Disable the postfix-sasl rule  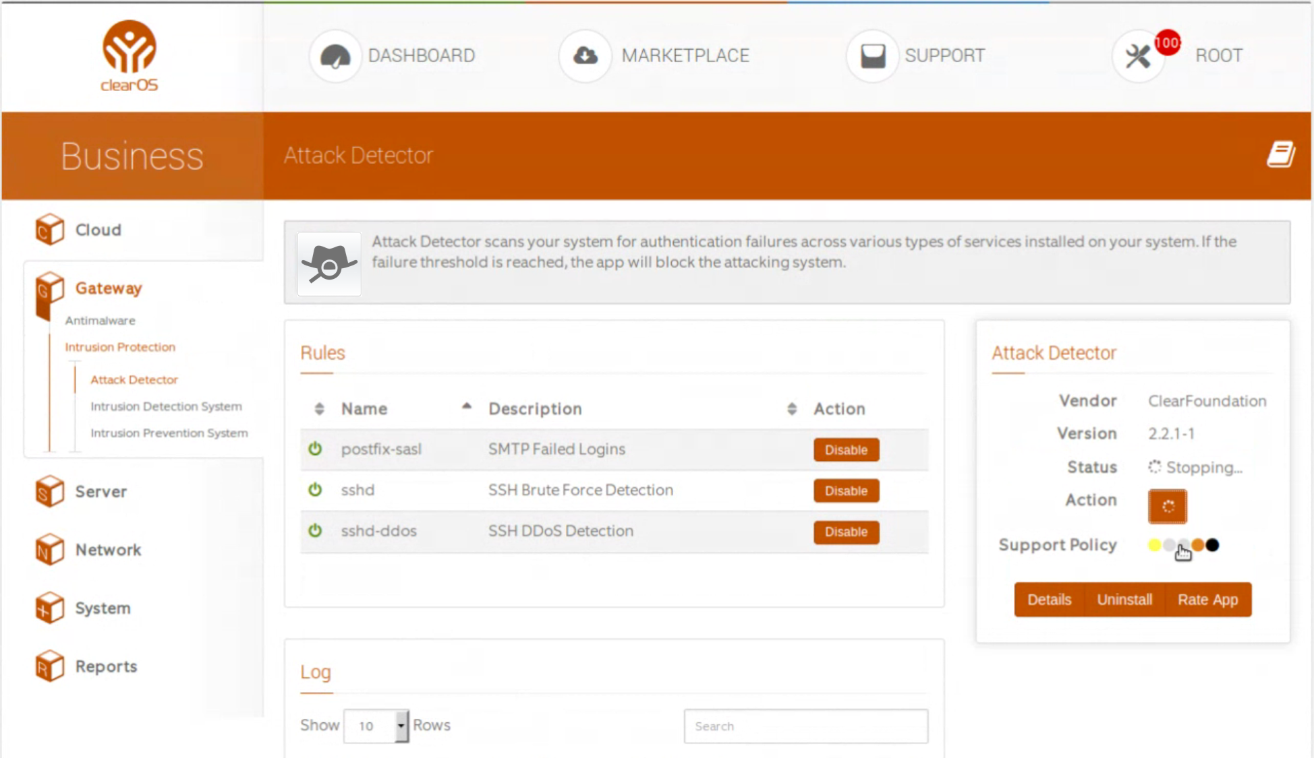tap(846, 449)
